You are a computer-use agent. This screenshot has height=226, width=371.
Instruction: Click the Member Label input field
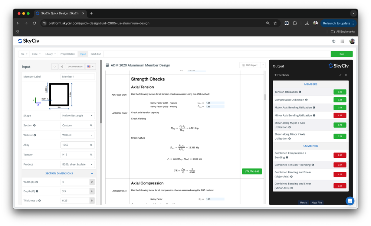(77, 77)
